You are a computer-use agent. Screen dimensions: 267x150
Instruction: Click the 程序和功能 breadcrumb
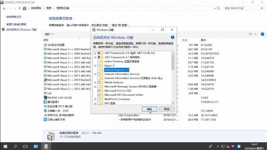(x=63, y=8)
